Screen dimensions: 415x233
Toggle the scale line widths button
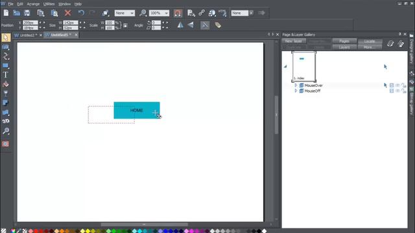pos(205,25)
